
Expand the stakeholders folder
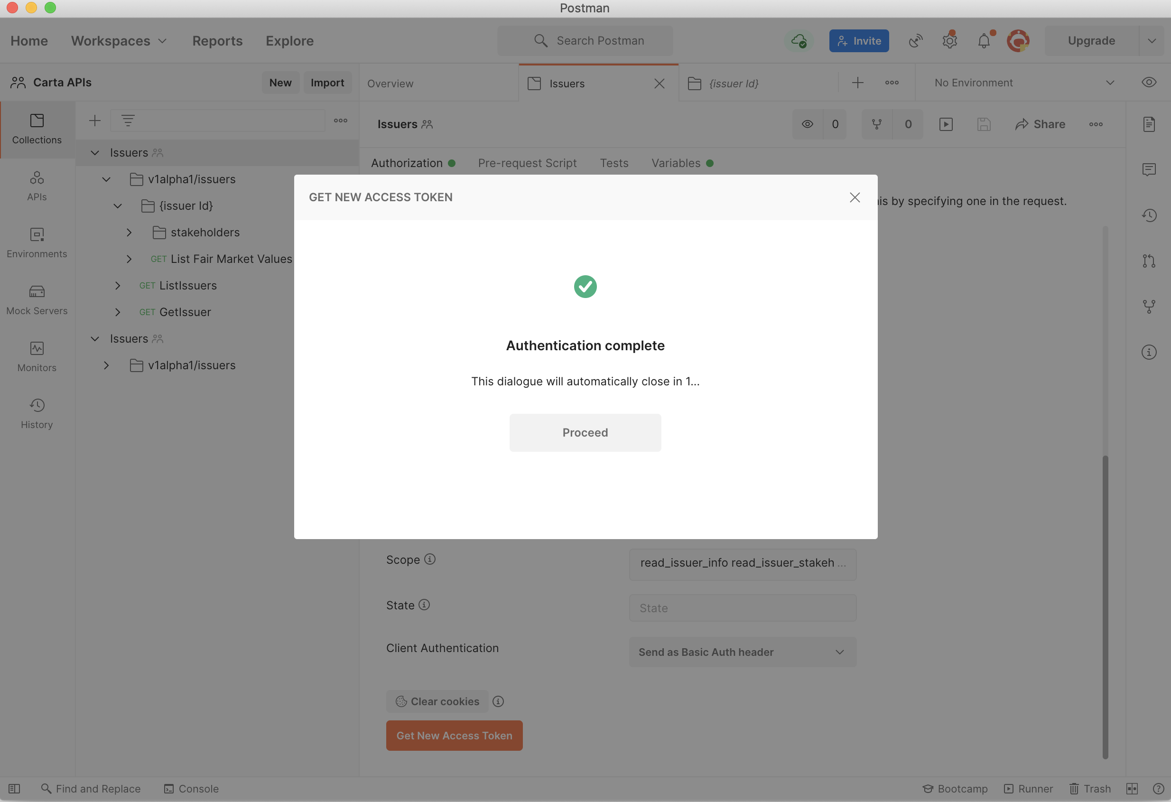[x=129, y=233]
